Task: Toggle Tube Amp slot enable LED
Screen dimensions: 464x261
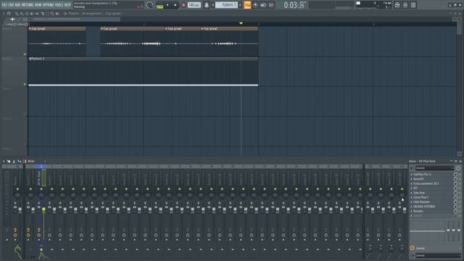Action: (460, 193)
